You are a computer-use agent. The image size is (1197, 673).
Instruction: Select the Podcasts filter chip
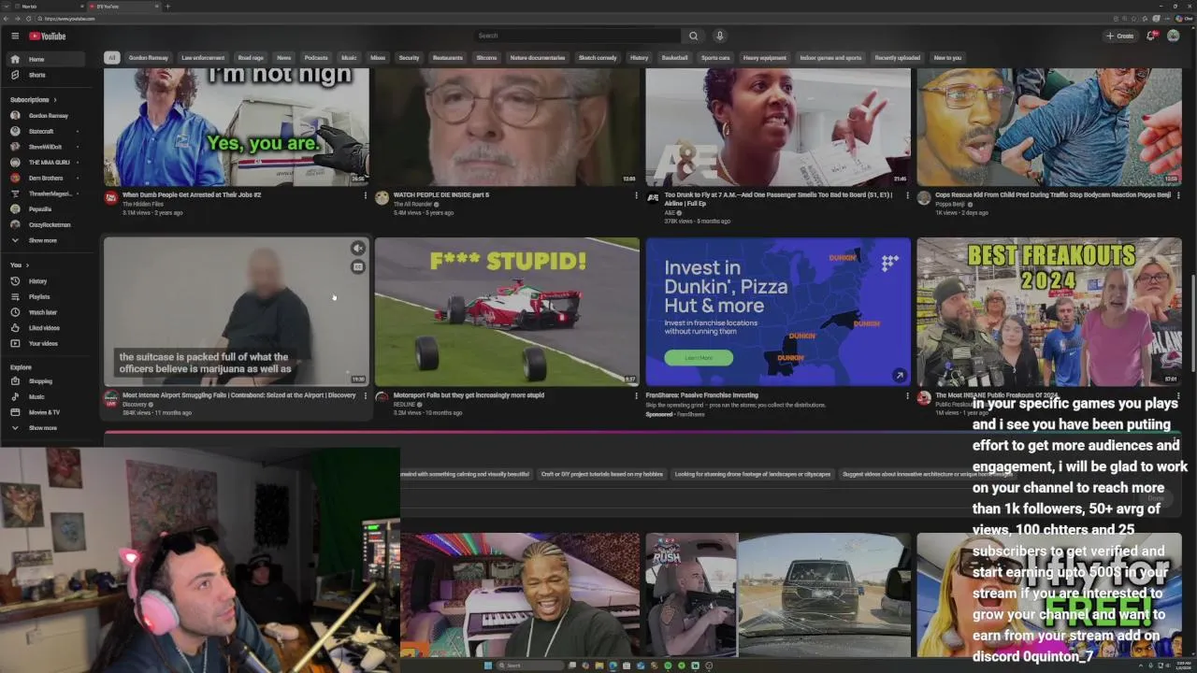point(316,58)
